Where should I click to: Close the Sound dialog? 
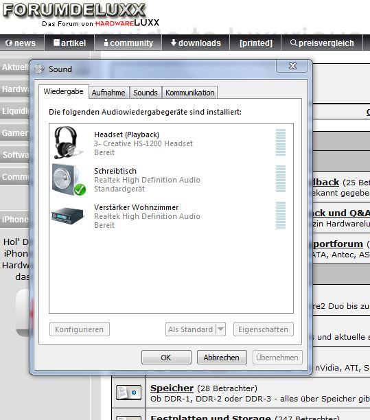[x=292, y=66]
